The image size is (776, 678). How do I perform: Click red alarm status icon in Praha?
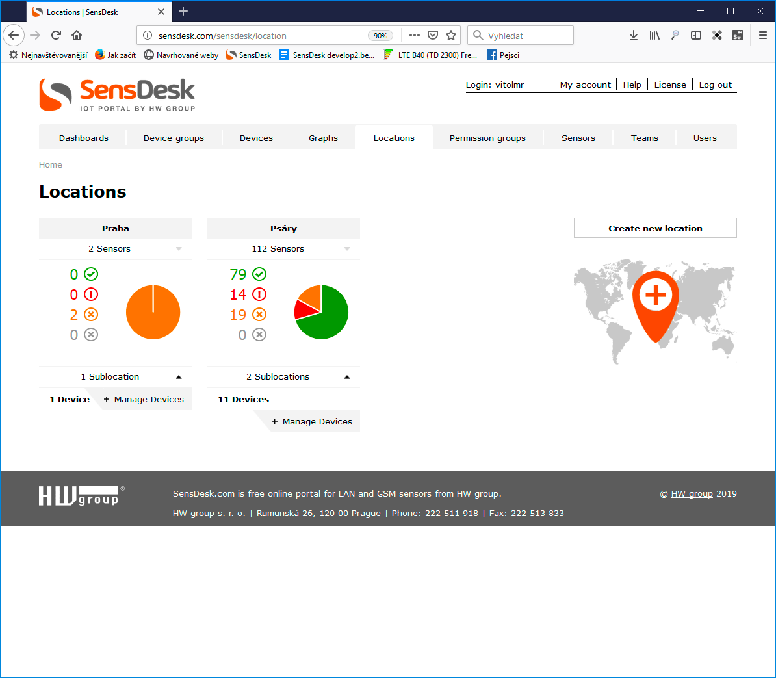[x=91, y=294]
